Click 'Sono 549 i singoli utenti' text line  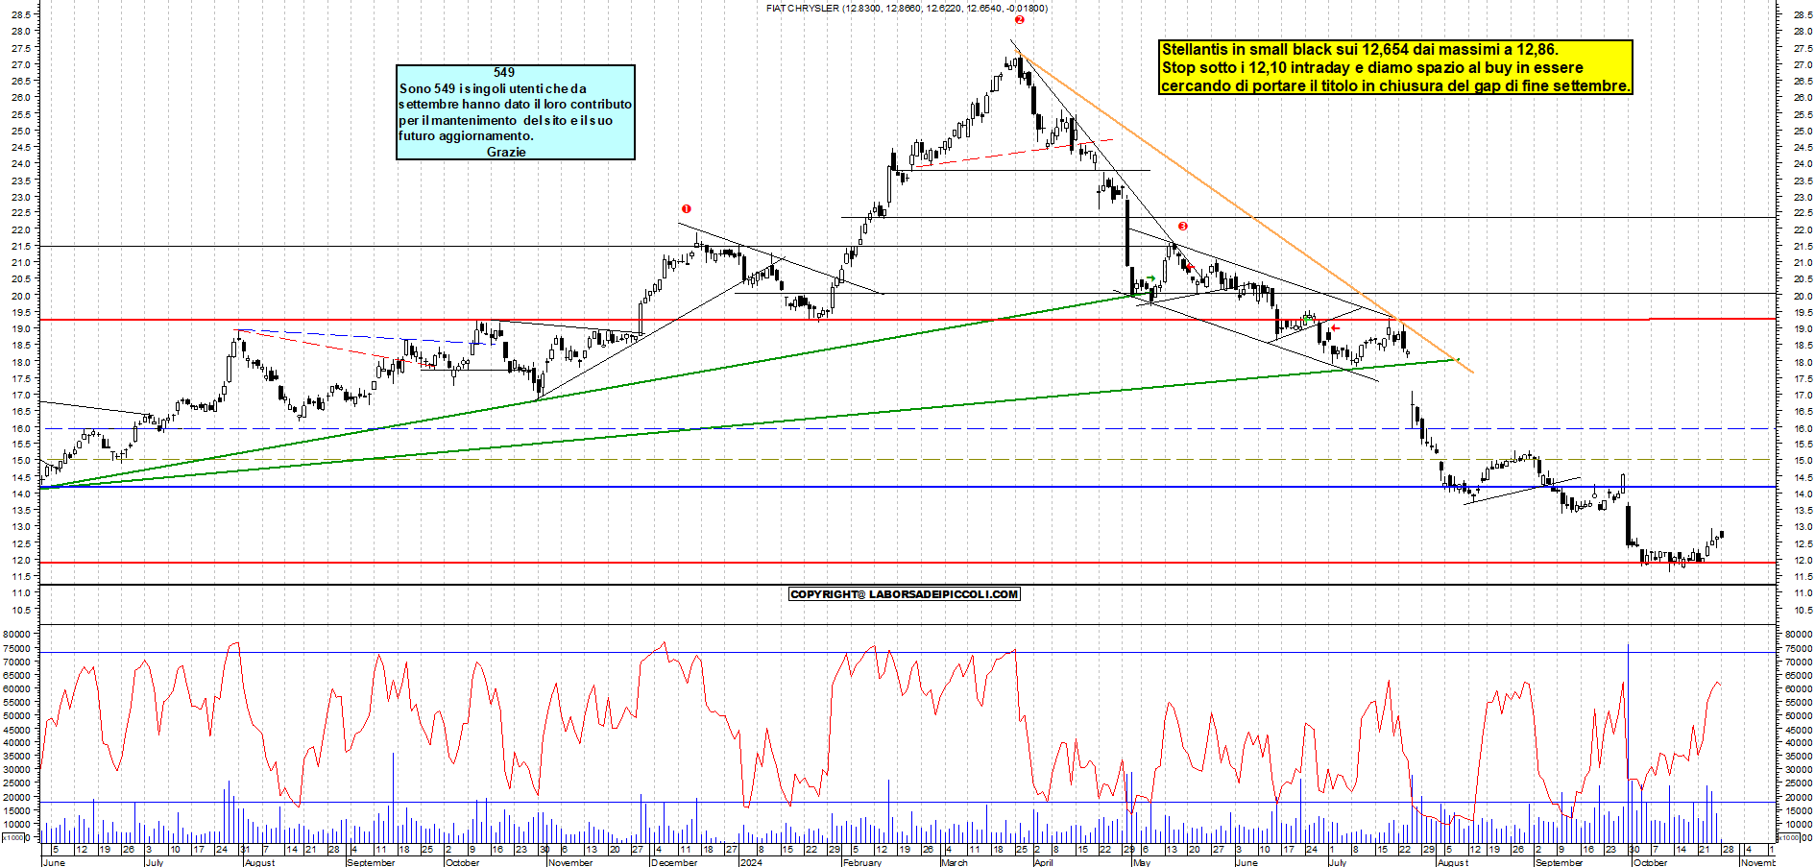tap(493, 88)
